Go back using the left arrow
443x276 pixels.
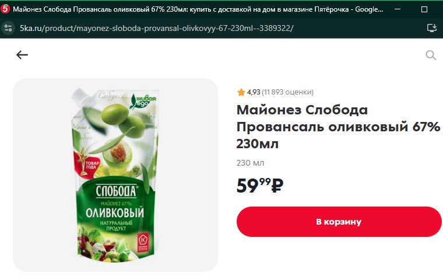click(22, 55)
